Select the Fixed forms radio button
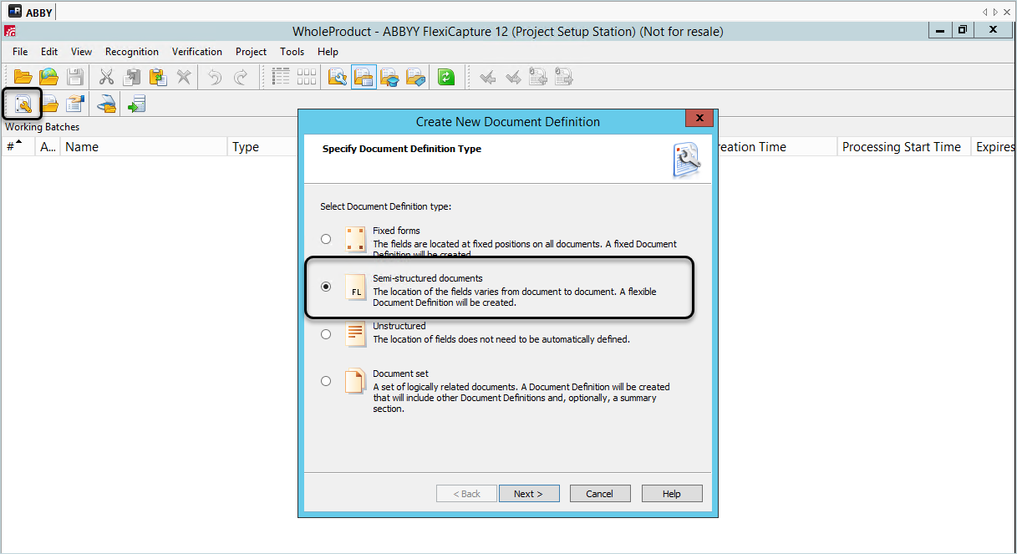This screenshot has height=554, width=1017. [x=326, y=239]
